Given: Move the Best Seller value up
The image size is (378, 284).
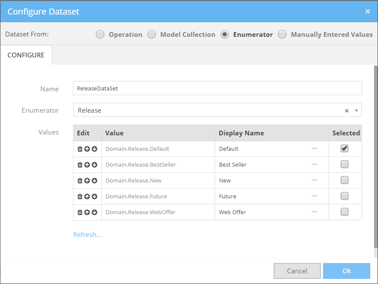Looking at the screenshot, I should pos(87,164).
